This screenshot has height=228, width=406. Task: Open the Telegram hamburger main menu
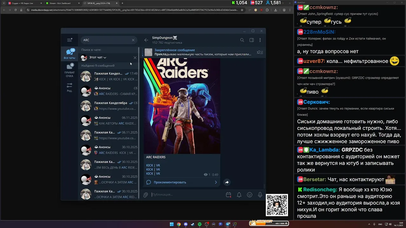69,40
